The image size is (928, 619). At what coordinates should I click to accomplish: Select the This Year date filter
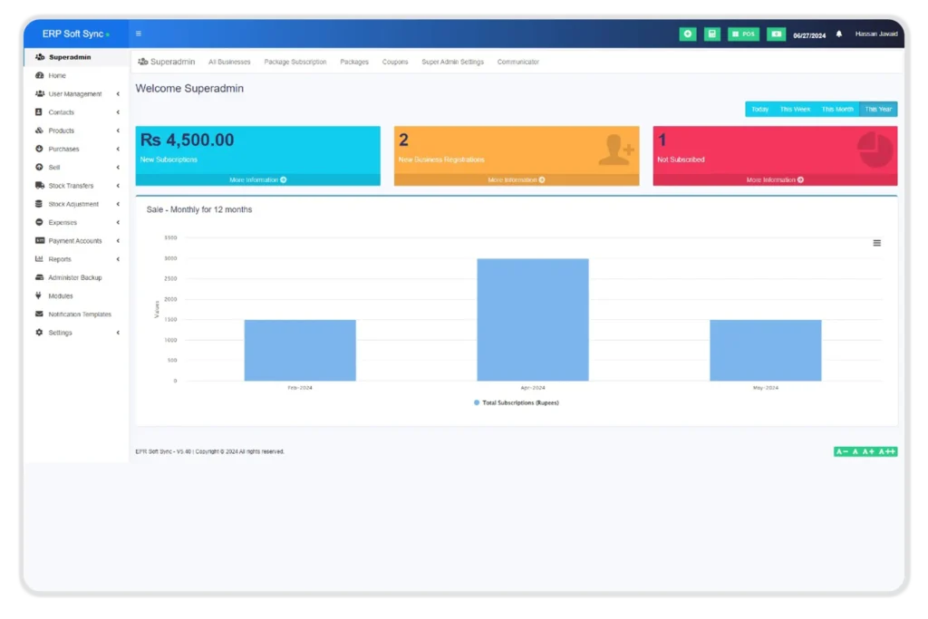(x=877, y=109)
